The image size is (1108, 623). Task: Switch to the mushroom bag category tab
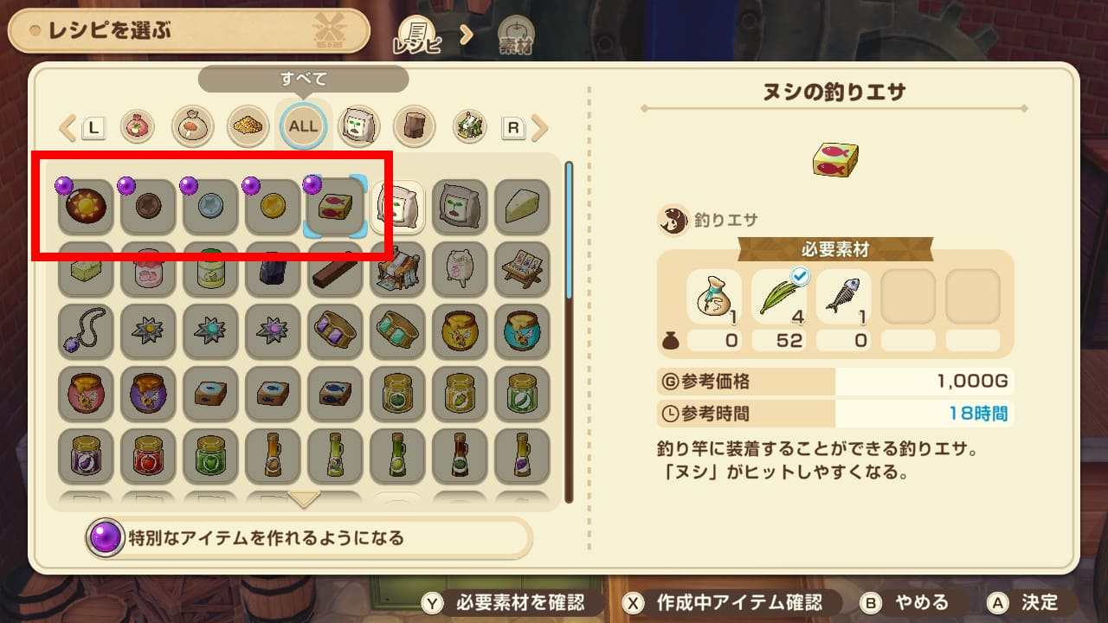coord(192,127)
